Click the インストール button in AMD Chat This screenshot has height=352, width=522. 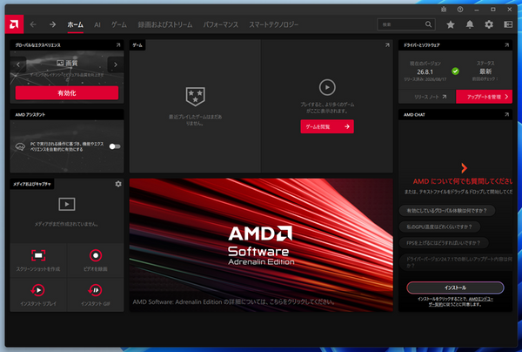pos(455,288)
